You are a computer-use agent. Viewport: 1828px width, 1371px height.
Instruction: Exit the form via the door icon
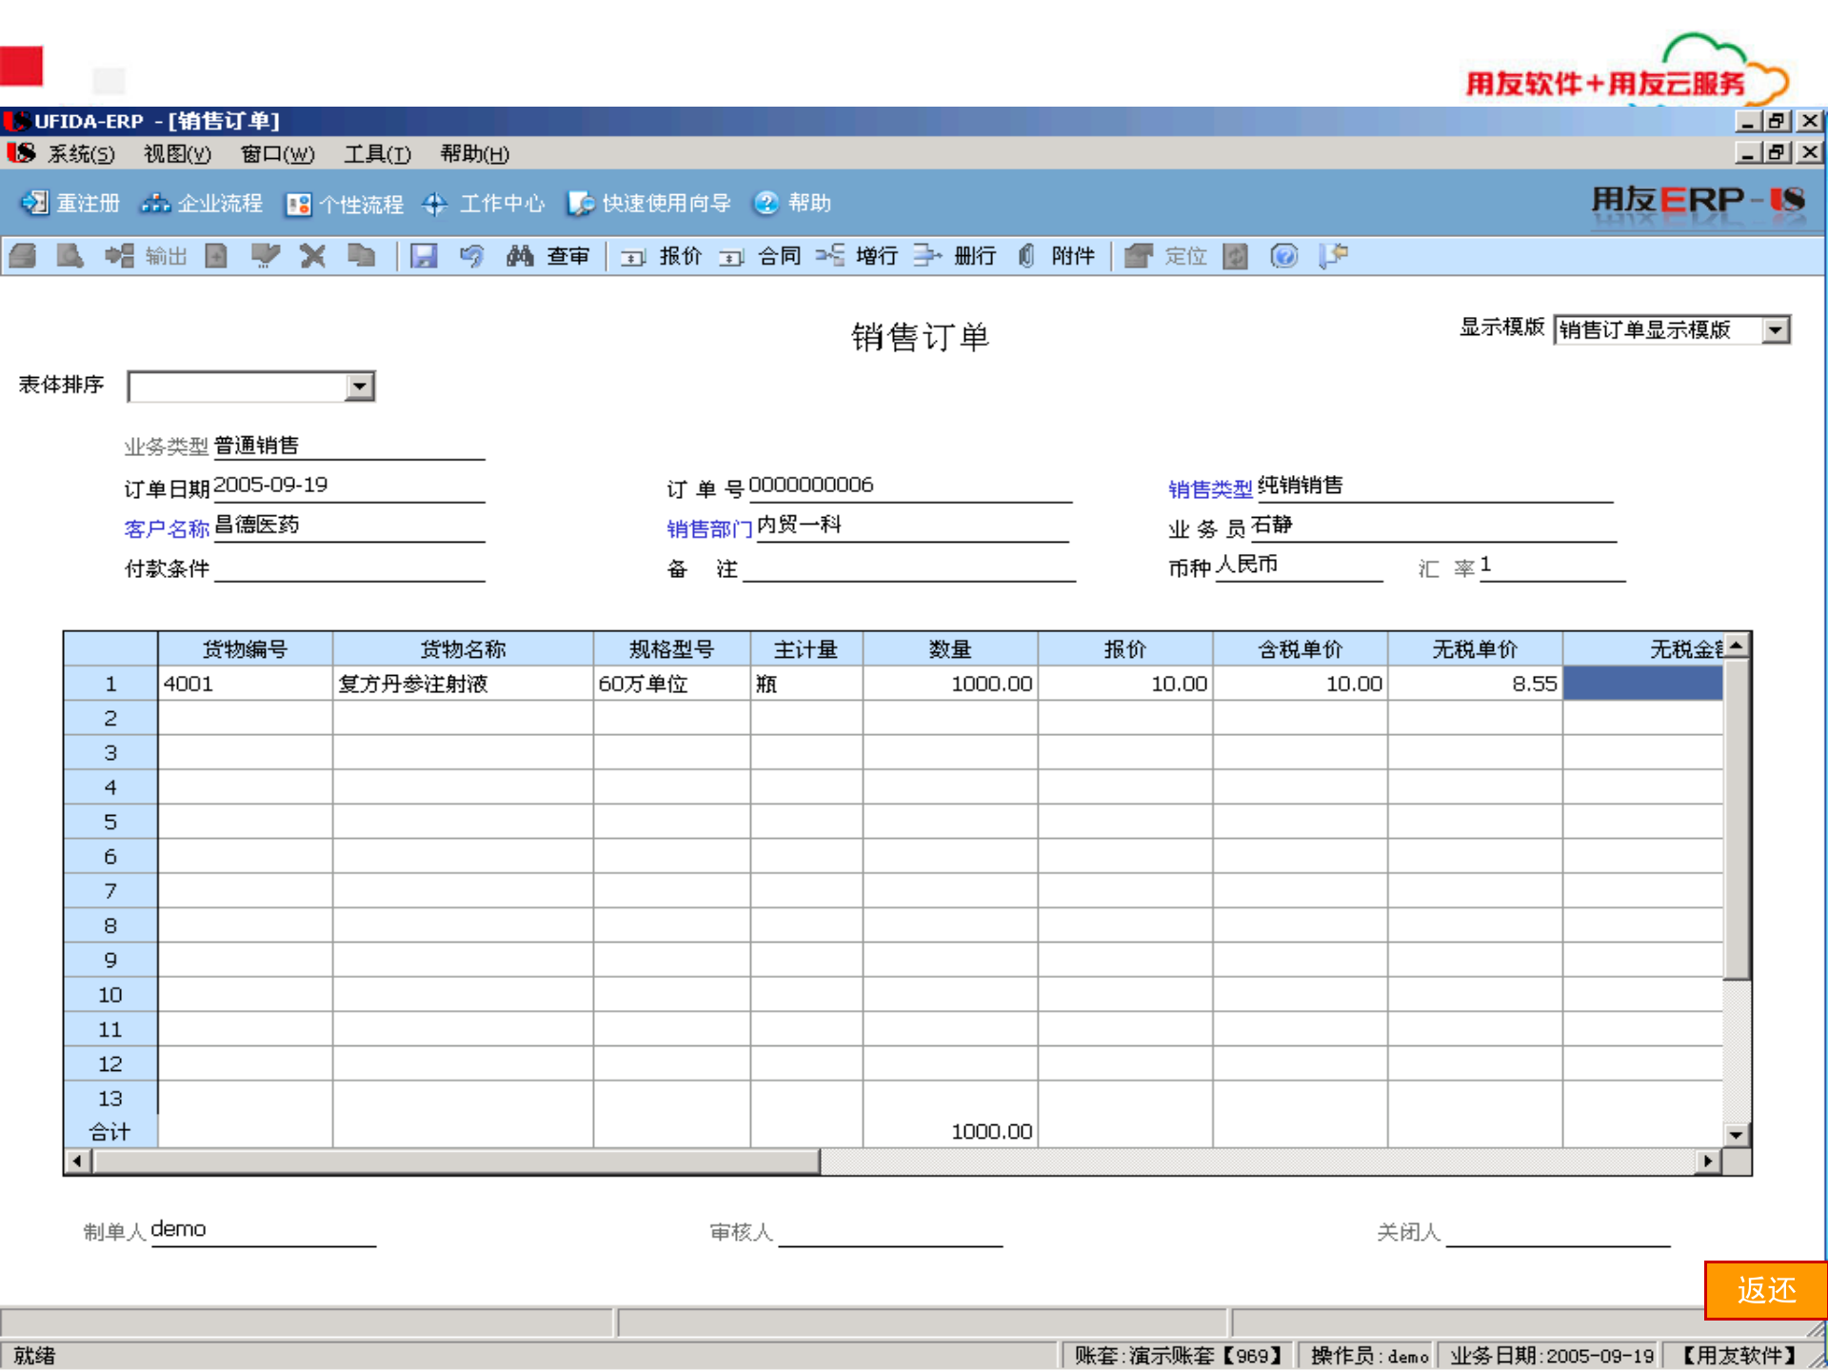[x=1334, y=256]
